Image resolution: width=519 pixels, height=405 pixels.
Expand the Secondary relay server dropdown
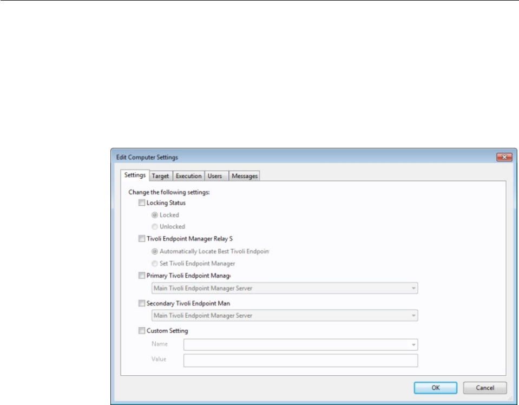point(285,316)
